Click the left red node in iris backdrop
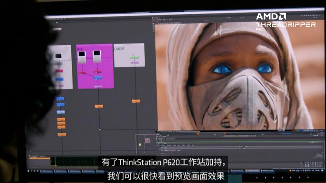Viewport: 326px width, 183px height. [x=82, y=73]
